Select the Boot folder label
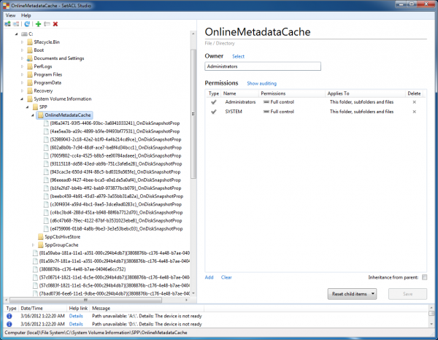The width and height of the screenshot is (438, 340). 39,50
